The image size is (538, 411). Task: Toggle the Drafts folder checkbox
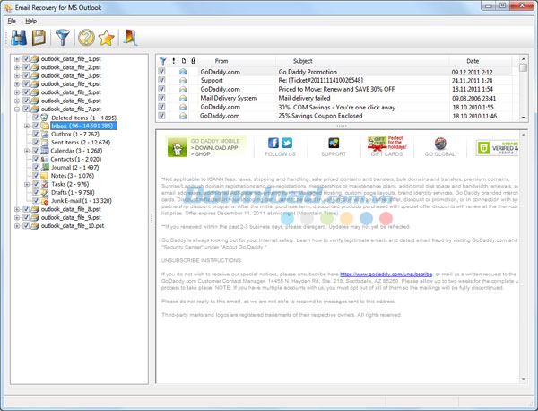pyautogui.click(x=36, y=192)
